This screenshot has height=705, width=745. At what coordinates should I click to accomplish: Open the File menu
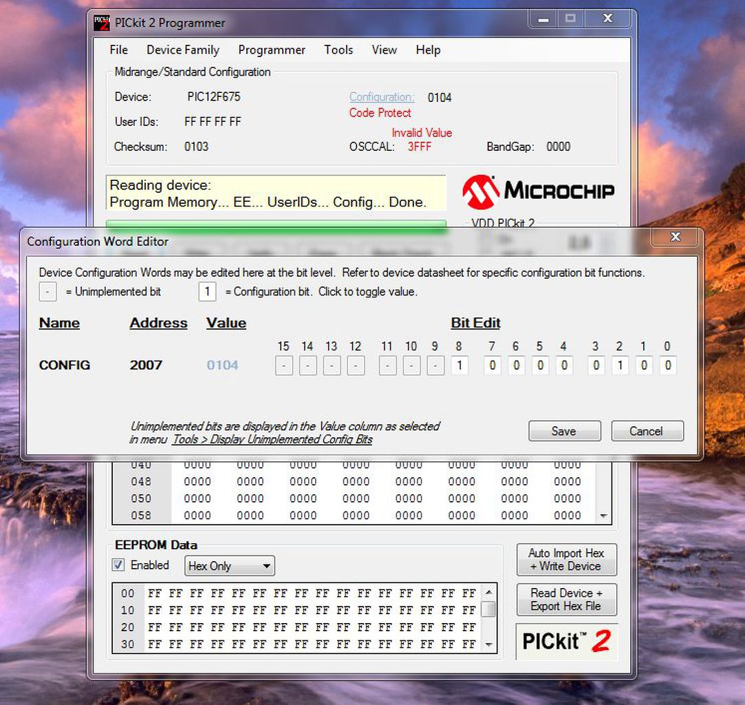coord(118,50)
